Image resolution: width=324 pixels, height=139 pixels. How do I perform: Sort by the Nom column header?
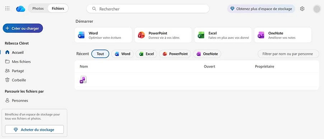click(84, 66)
